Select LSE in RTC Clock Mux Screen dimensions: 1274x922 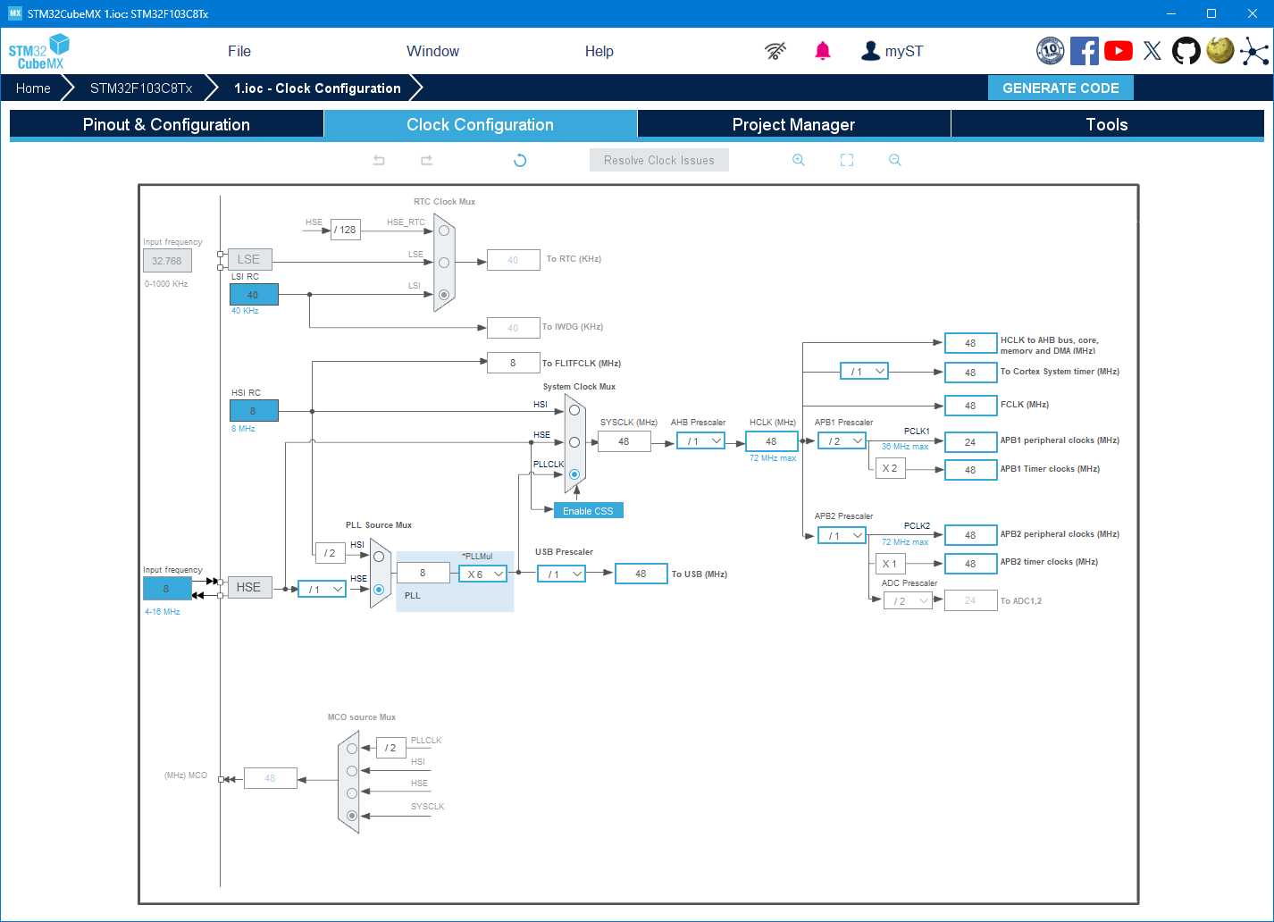tap(444, 262)
